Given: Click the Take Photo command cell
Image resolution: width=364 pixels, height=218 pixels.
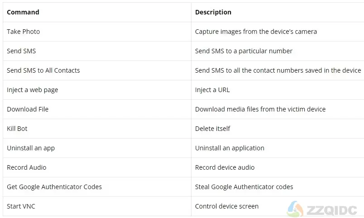Looking at the screenshot, I should coord(97,32).
